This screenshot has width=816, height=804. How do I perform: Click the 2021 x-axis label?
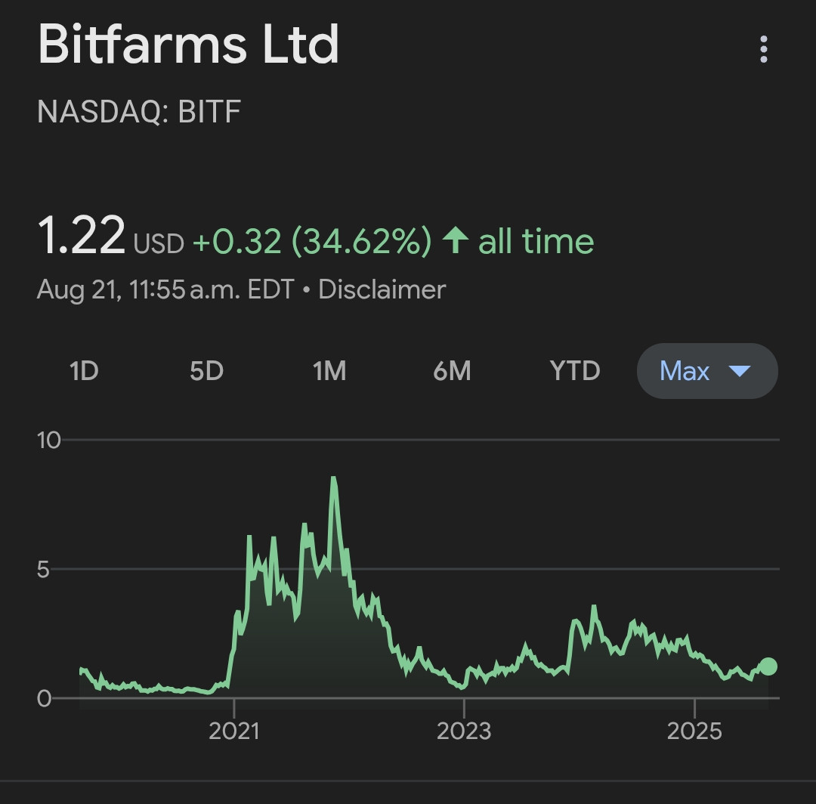coord(234,731)
